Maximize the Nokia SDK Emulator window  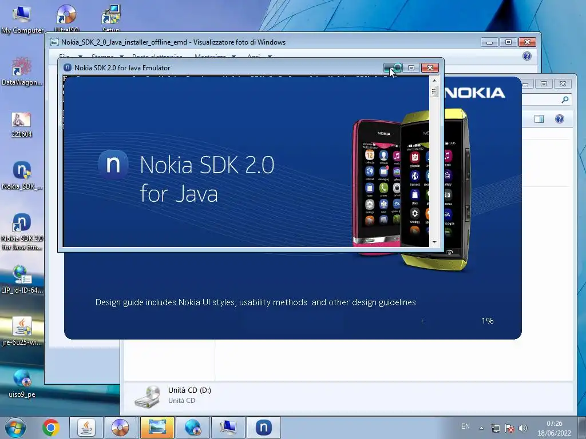point(411,67)
